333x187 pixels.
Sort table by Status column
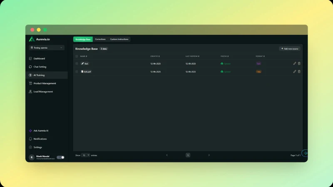[x=225, y=56]
